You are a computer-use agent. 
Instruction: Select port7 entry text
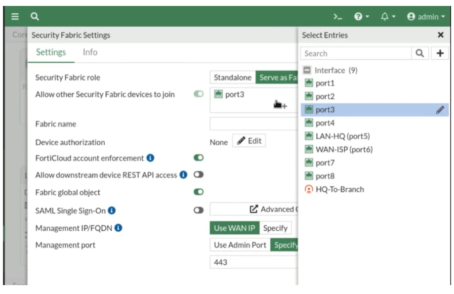pos(325,163)
